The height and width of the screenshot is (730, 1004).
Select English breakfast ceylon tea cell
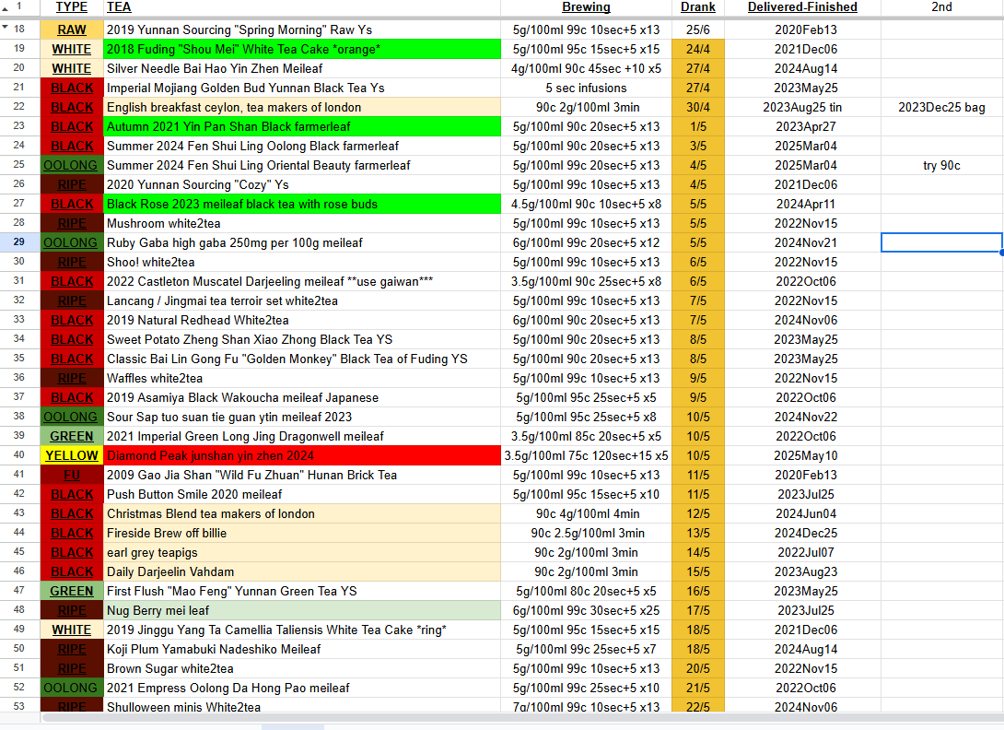click(x=302, y=107)
